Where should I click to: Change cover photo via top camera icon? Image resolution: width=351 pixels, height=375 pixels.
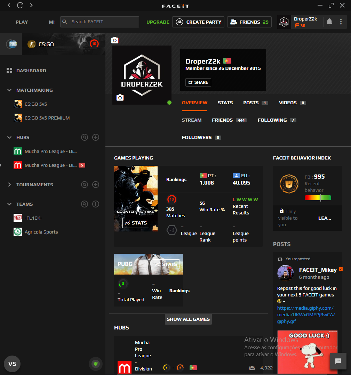point(115,40)
